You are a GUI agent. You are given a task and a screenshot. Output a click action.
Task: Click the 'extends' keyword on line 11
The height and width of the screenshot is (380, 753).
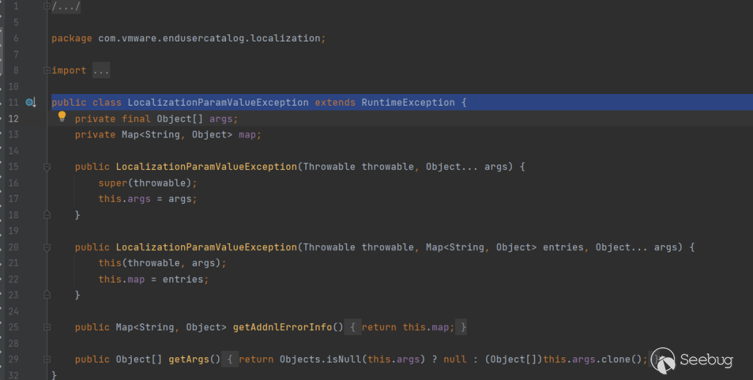[x=335, y=102]
